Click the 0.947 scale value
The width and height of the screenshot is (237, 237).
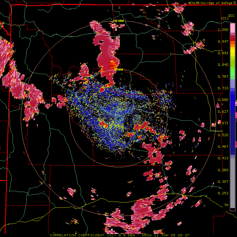pos(223,41)
